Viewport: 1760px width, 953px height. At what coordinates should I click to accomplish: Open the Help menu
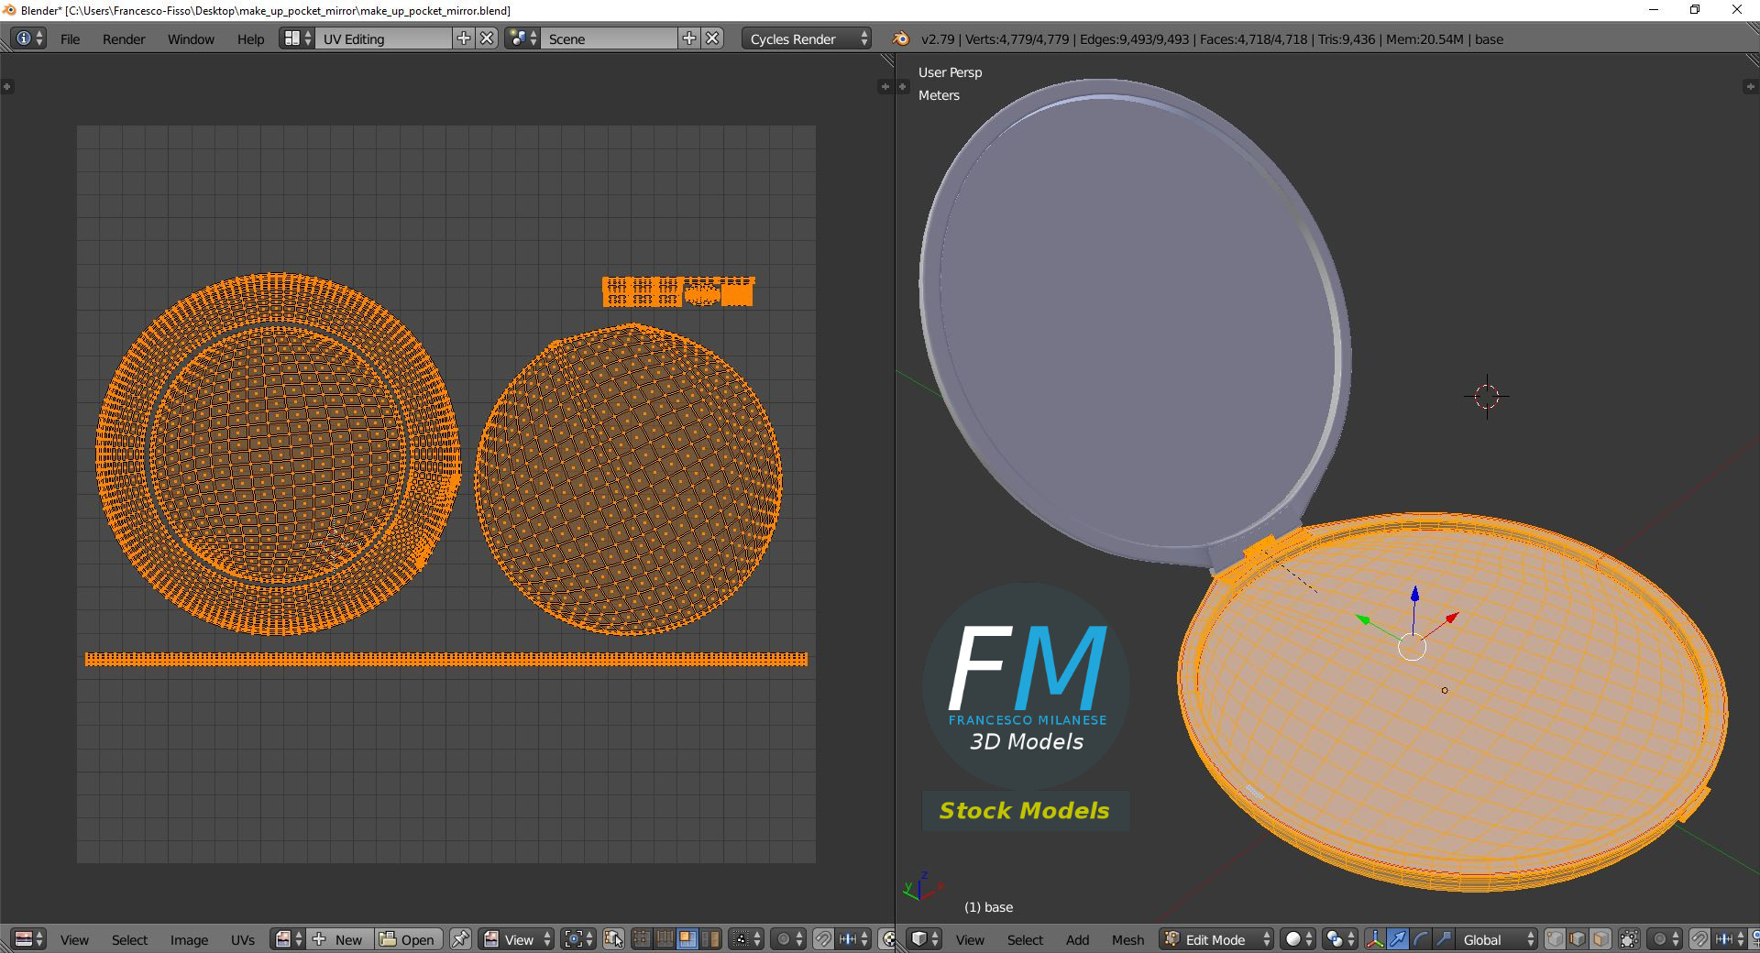tap(250, 39)
